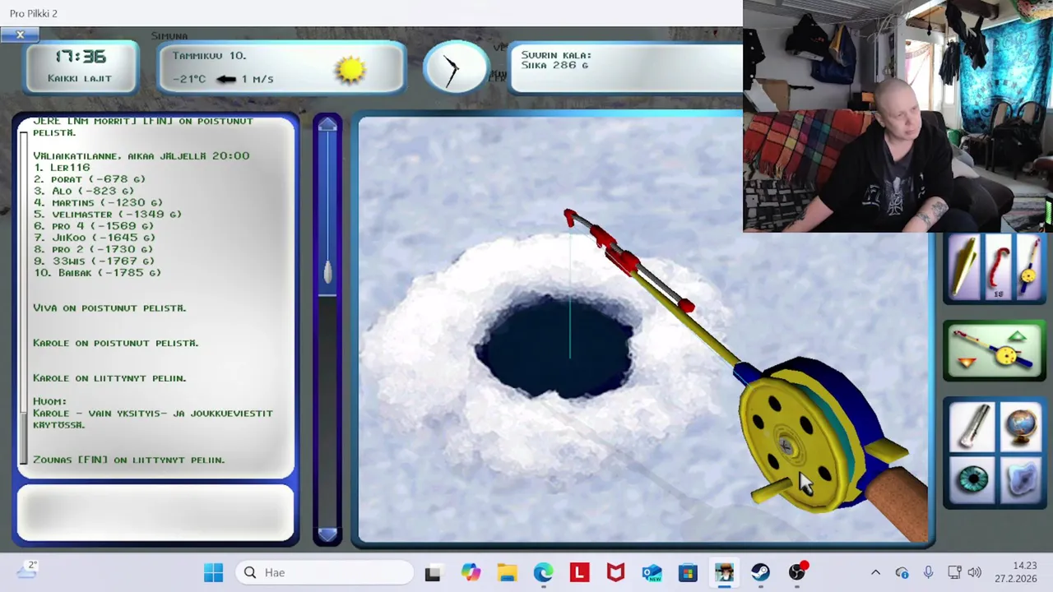1053x592 pixels.
Task: Click leaderboard entry Baibak (-1785 g)
Action: [x=97, y=272]
